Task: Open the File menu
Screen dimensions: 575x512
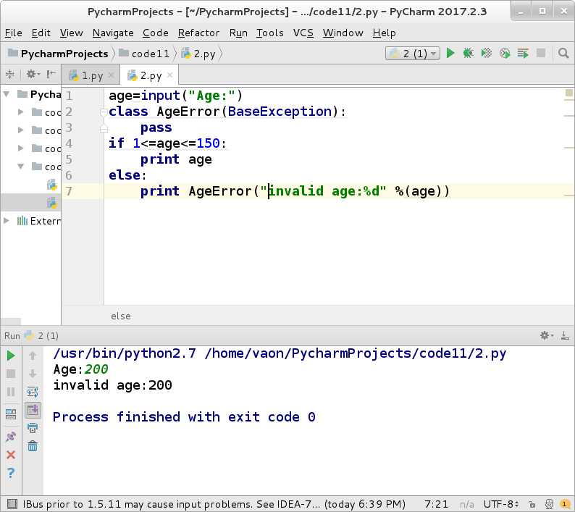Action: 14,33
